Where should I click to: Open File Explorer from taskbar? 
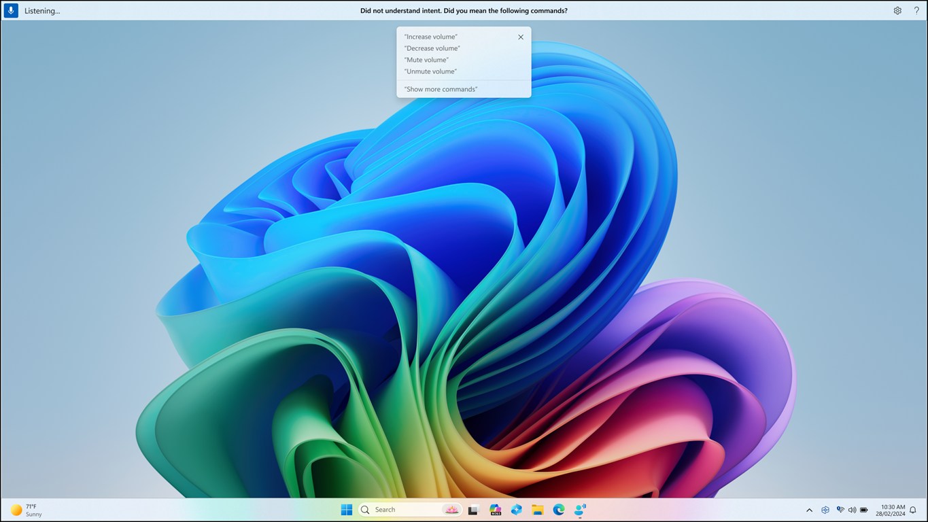[x=538, y=510]
